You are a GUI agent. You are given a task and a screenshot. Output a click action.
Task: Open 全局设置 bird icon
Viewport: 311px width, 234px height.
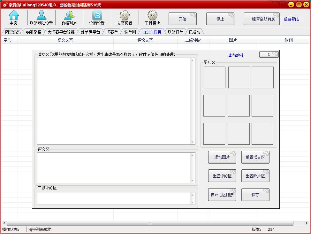[97, 15]
